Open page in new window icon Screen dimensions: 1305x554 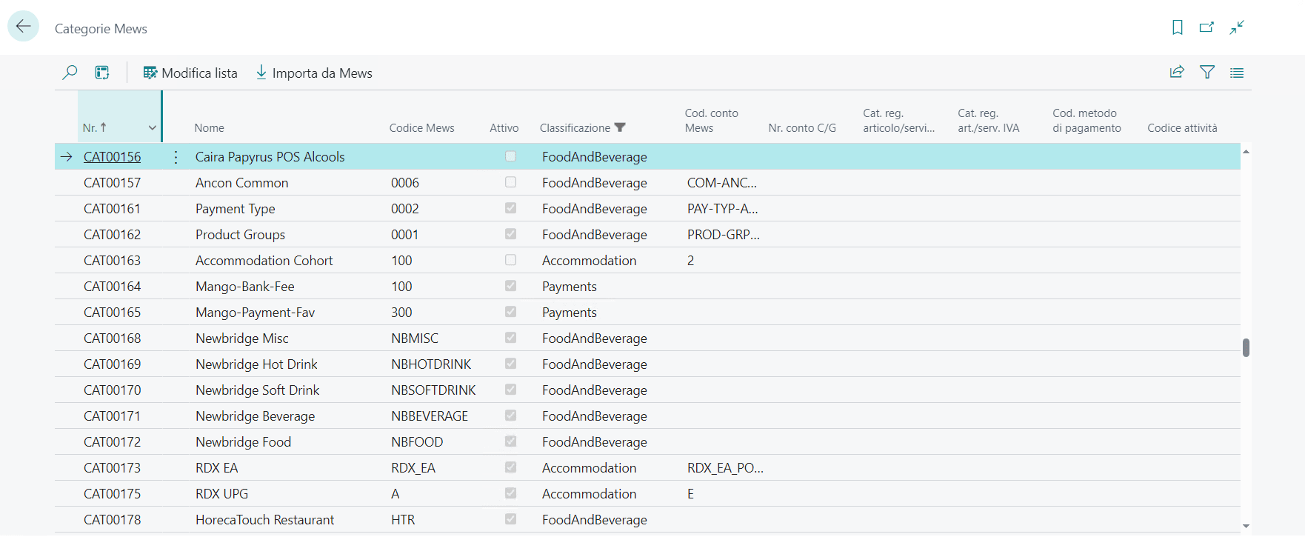[x=1206, y=27]
